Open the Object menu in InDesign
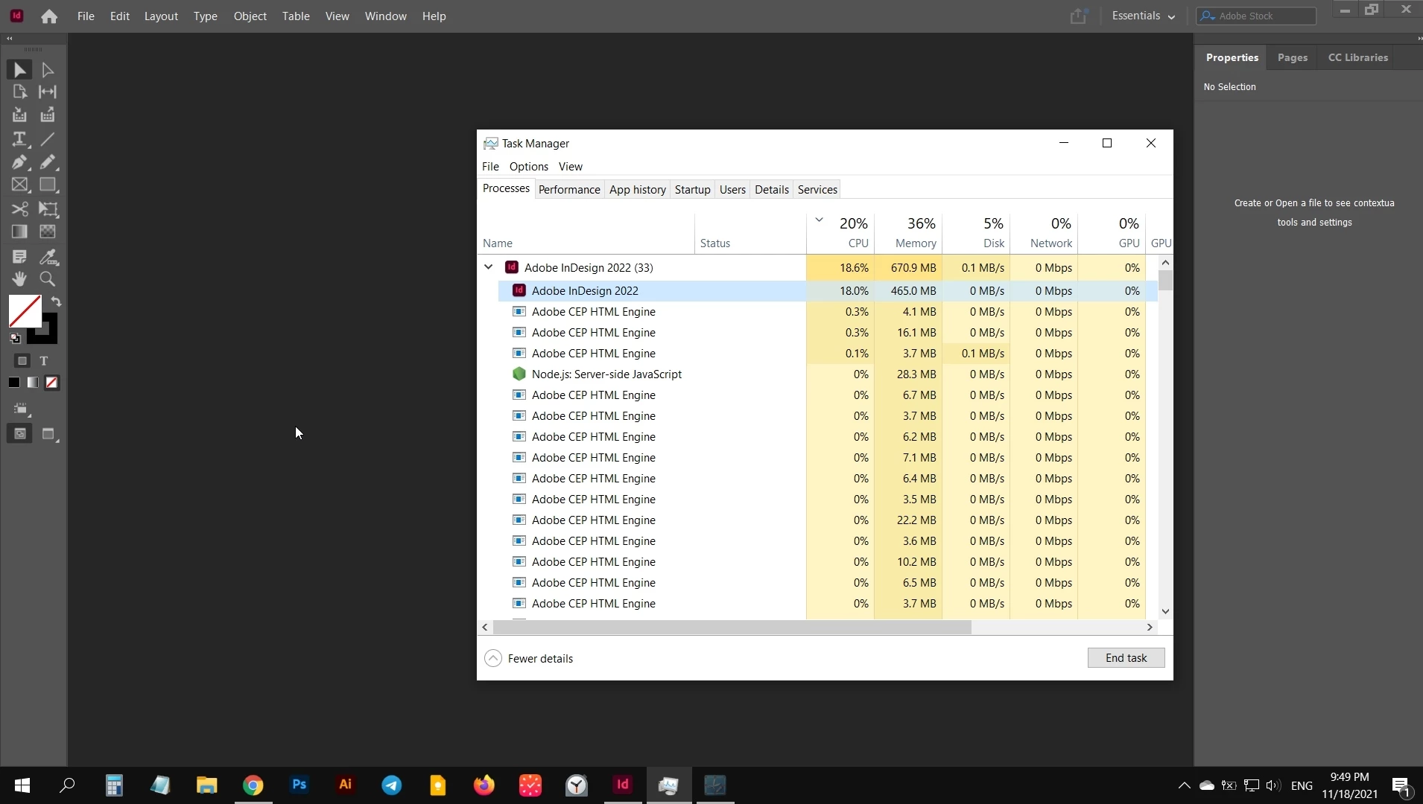Image resolution: width=1423 pixels, height=804 pixels. (x=250, y=16)
